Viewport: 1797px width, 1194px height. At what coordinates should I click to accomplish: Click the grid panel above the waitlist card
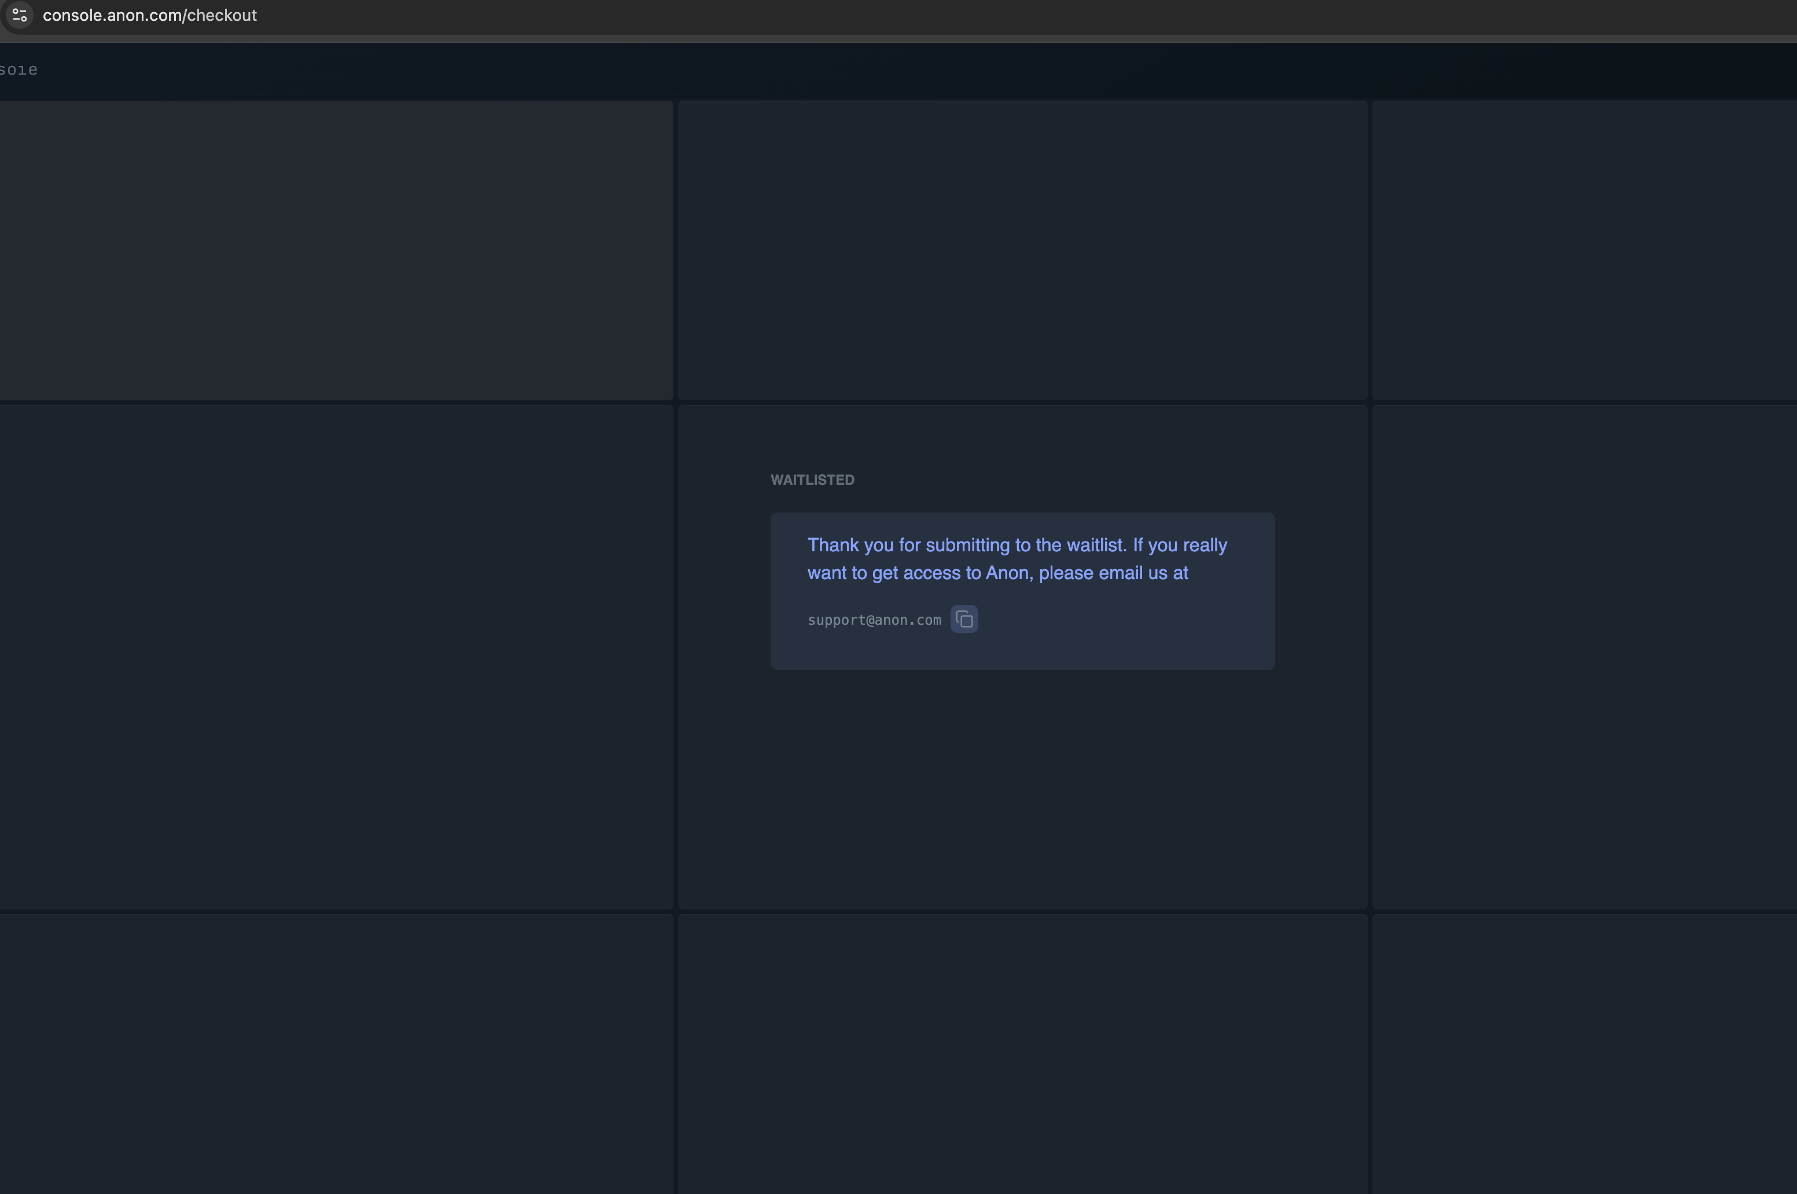(x=1022, y=251)
